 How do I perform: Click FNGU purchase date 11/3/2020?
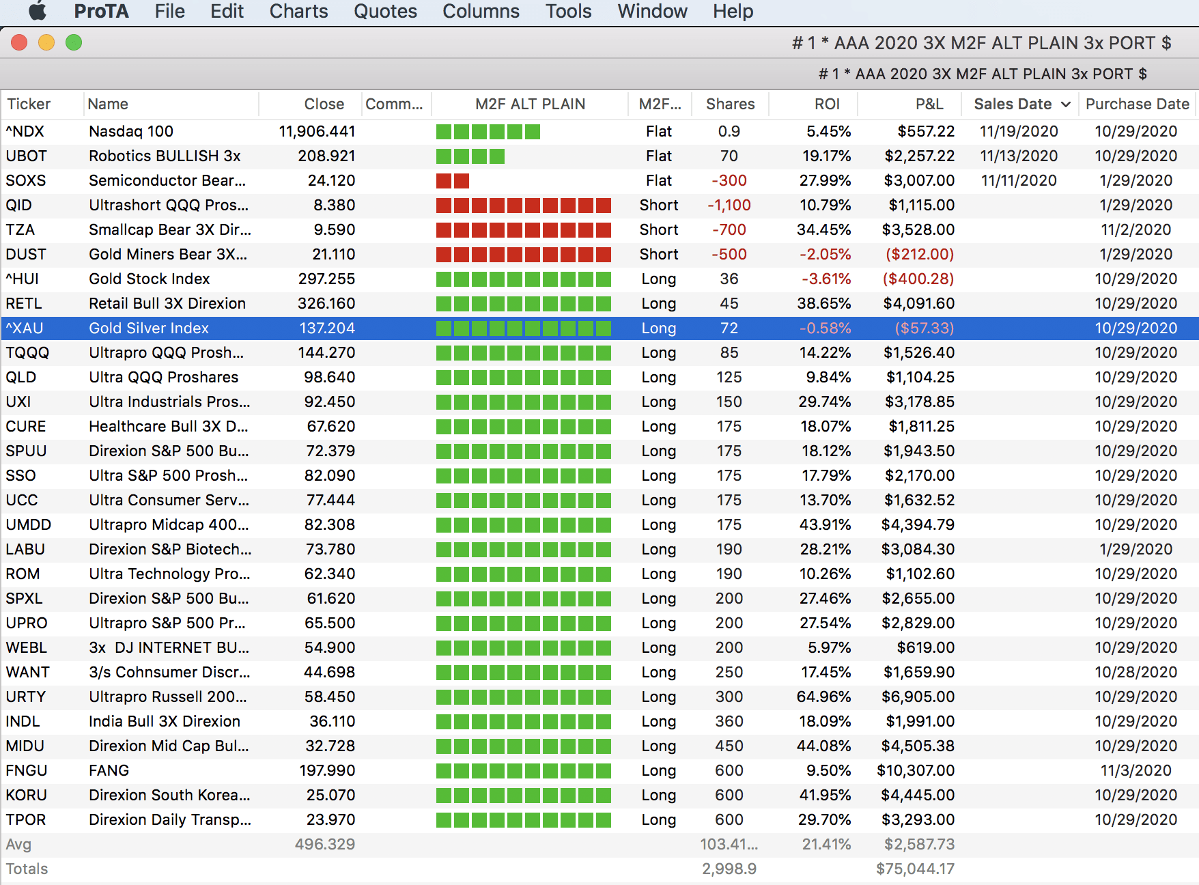(1136, 770)
